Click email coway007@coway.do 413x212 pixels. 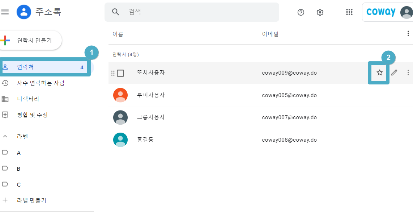[x=289, y=117]
